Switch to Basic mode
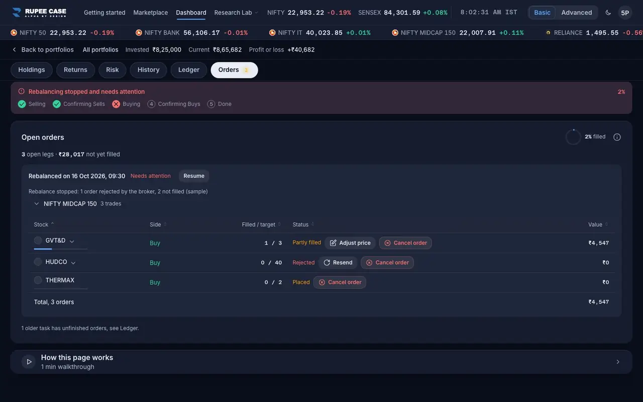 pyautogui.click(x=542, y=13)
